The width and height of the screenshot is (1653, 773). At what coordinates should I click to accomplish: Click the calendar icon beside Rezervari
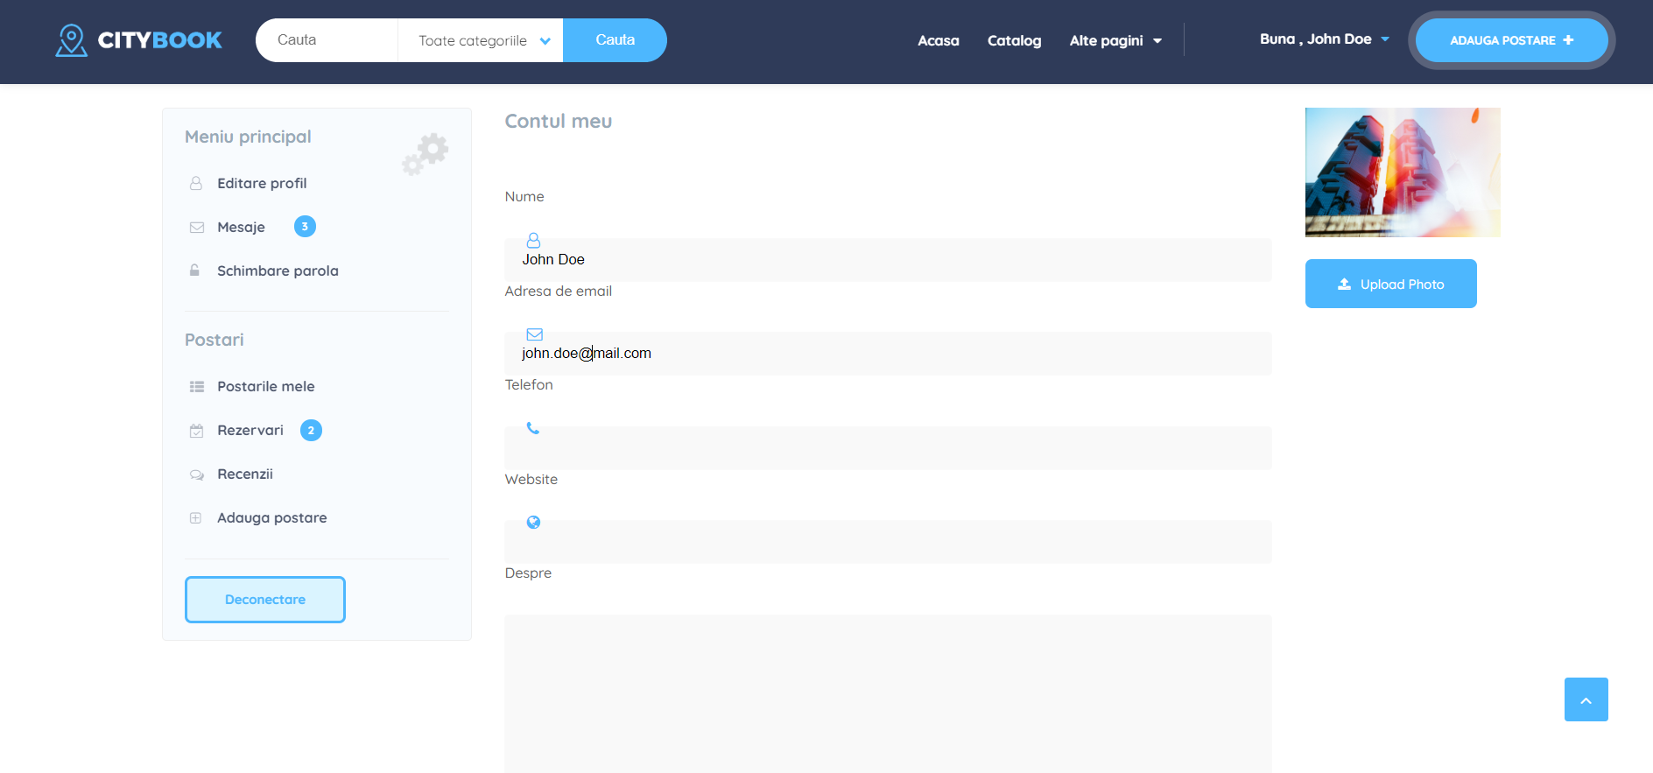click(x=196, y=431)
